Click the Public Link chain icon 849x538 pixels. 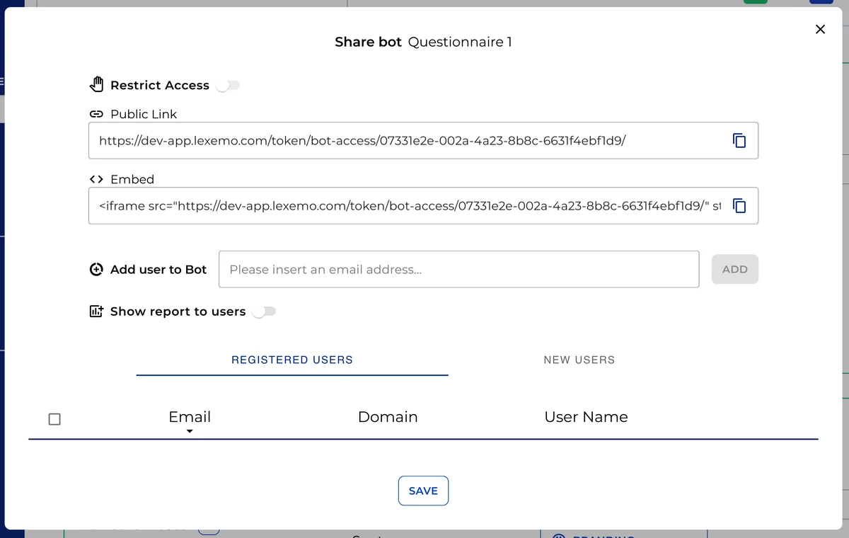coord(96,114)
